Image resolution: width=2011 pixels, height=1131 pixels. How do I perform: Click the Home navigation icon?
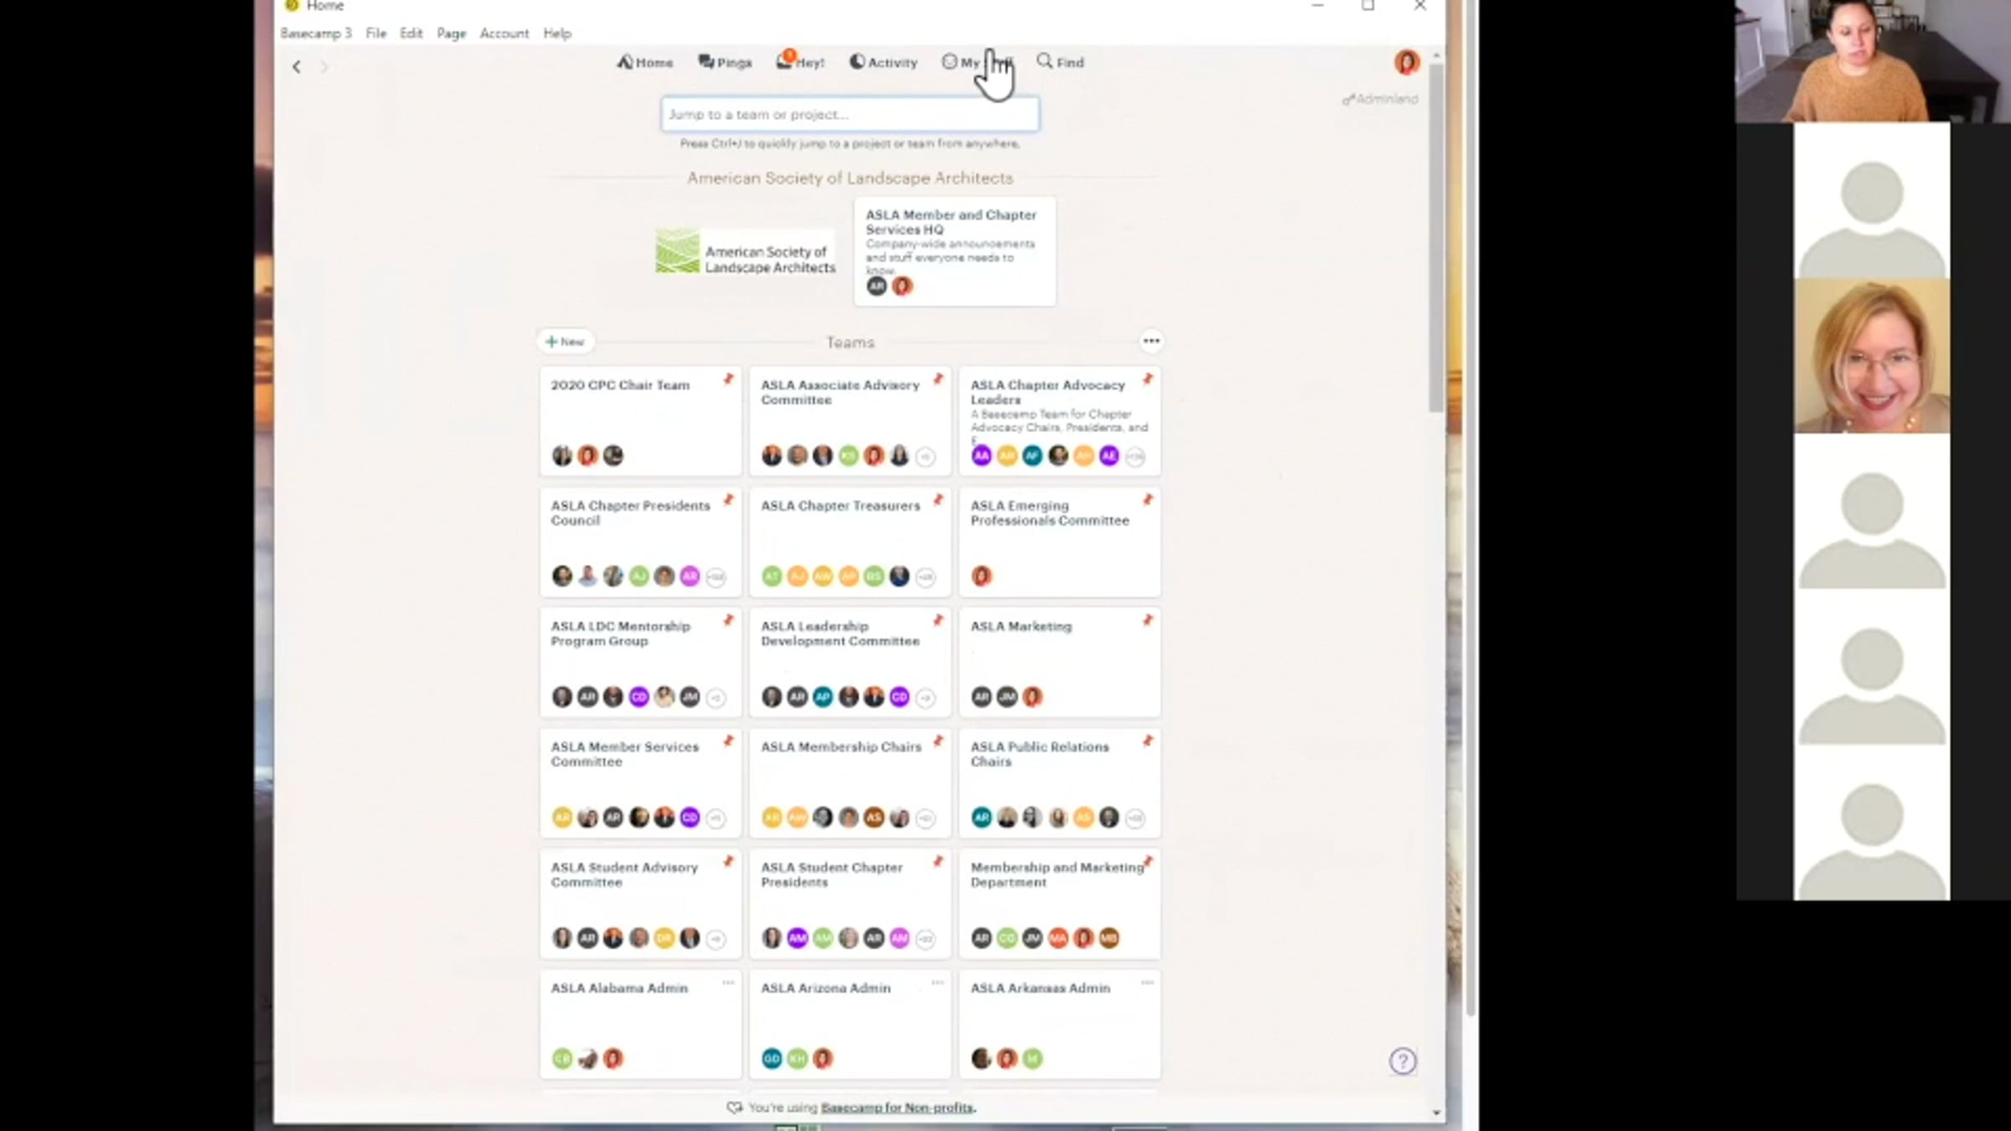(625, 62)
